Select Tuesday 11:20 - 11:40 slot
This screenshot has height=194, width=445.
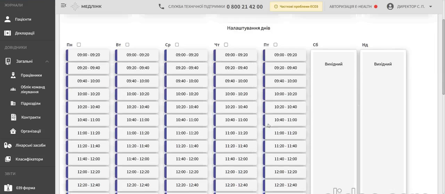[137, 146]
